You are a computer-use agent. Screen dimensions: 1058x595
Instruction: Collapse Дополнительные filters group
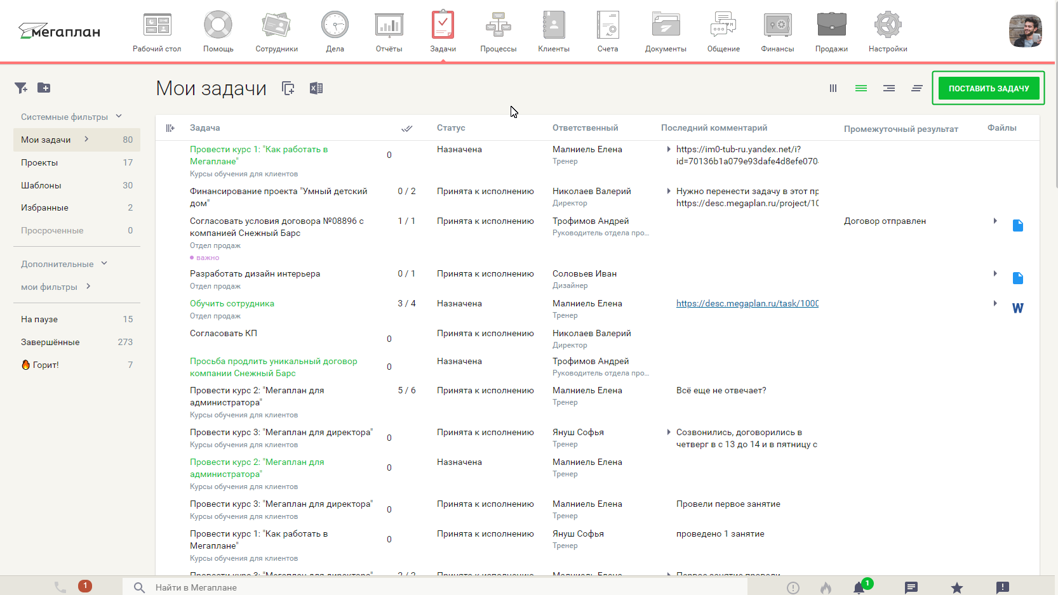104,263
